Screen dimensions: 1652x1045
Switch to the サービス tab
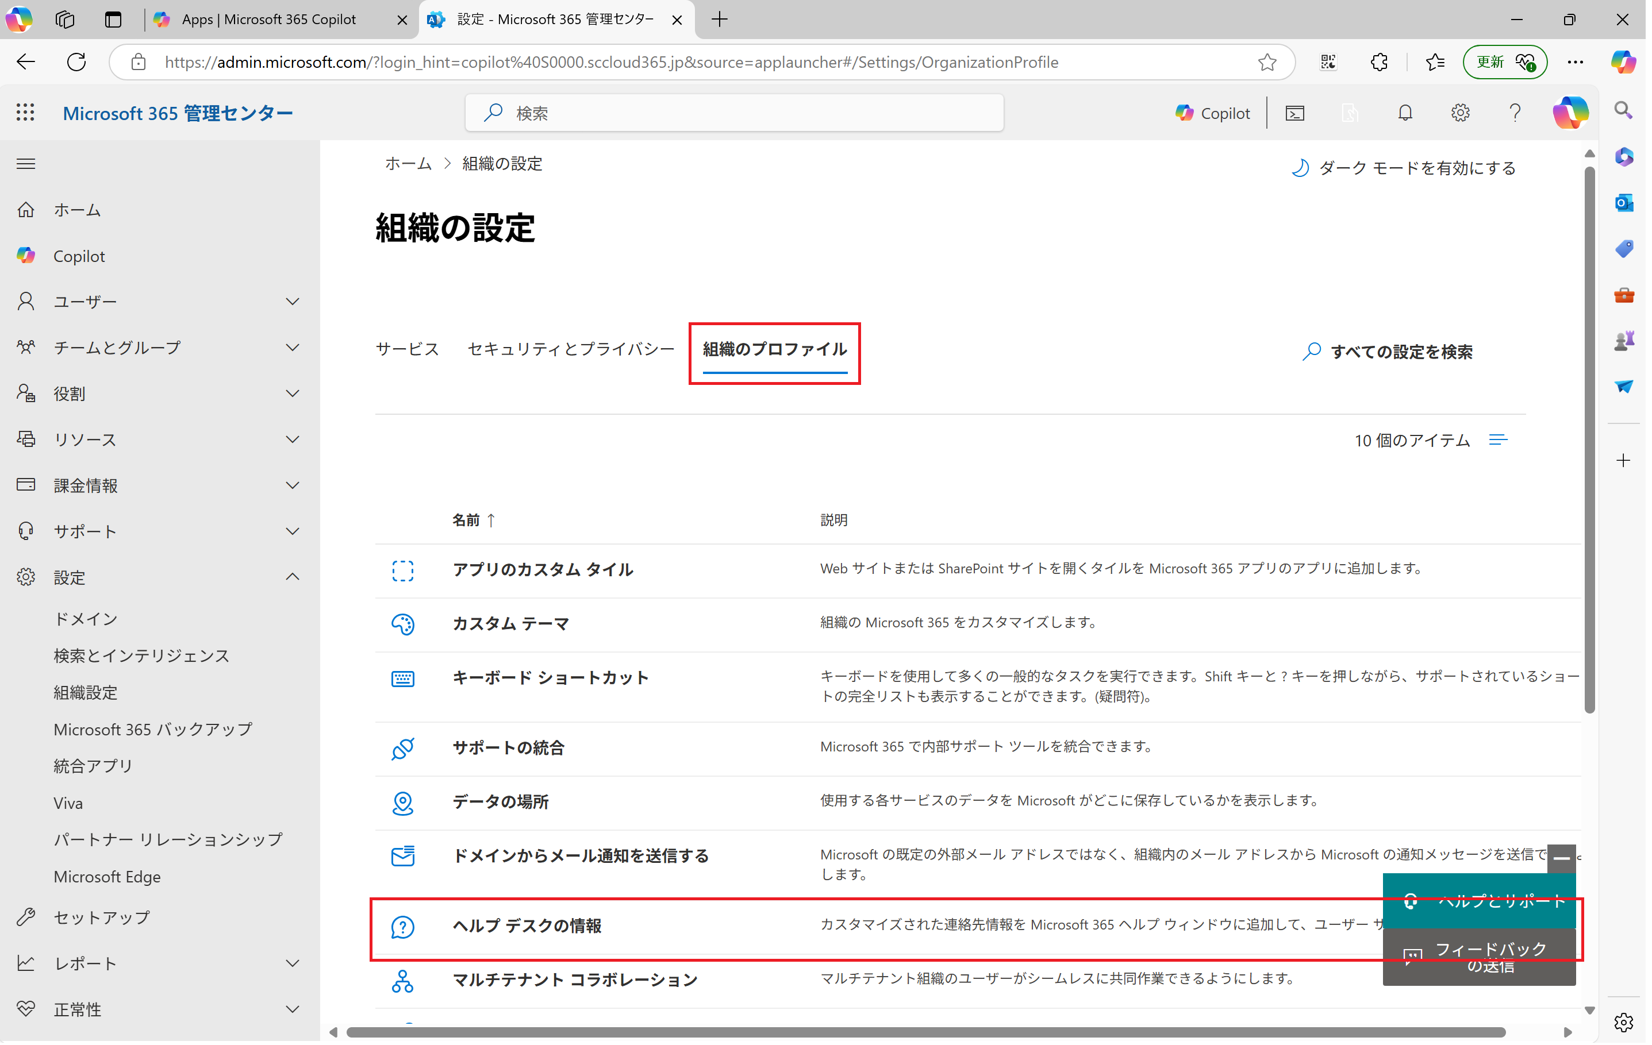click(407, 350)
